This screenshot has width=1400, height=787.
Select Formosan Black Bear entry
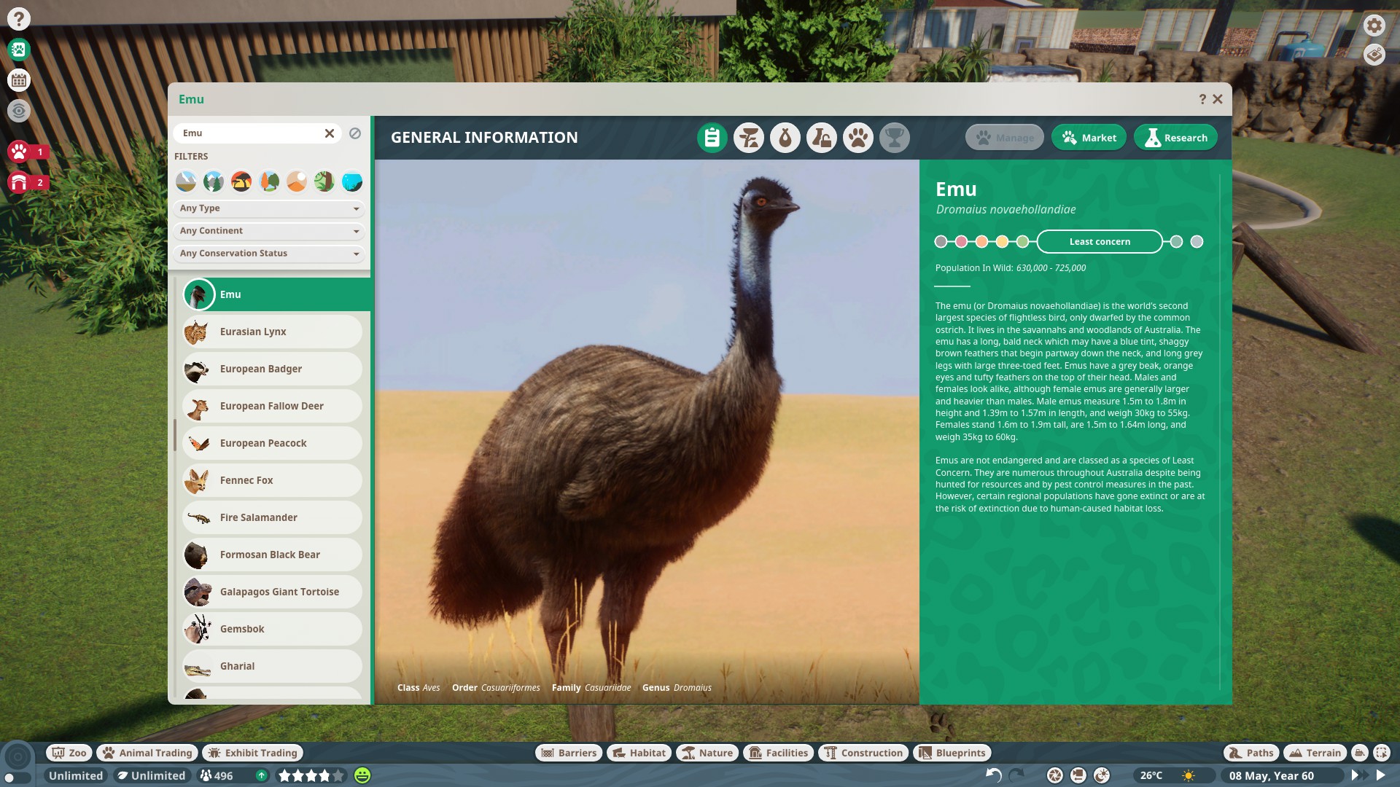(272, 555)
